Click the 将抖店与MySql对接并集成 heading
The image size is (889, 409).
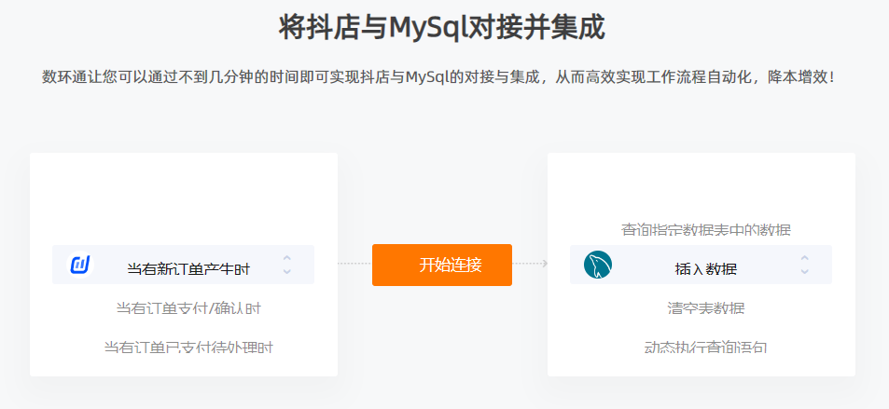coord(442,27)
